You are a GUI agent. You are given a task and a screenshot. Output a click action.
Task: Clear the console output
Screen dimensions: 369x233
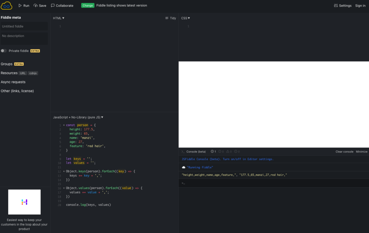344,151
